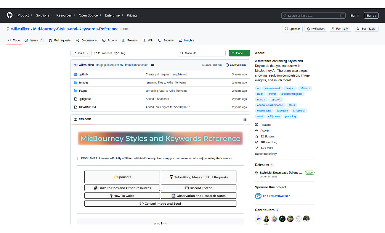This screenshot has width=385, height=233.
Task: Click the Releases tag icon
Action: [x=257, y=173]
